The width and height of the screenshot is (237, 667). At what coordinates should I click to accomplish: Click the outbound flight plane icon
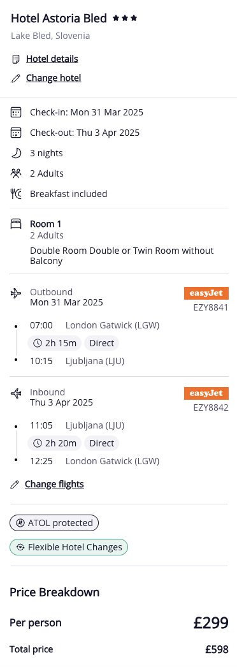pyautogui.click(x=16, y=293)
